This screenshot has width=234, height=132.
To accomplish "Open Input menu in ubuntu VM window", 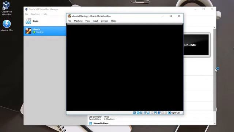I will 95,21.
